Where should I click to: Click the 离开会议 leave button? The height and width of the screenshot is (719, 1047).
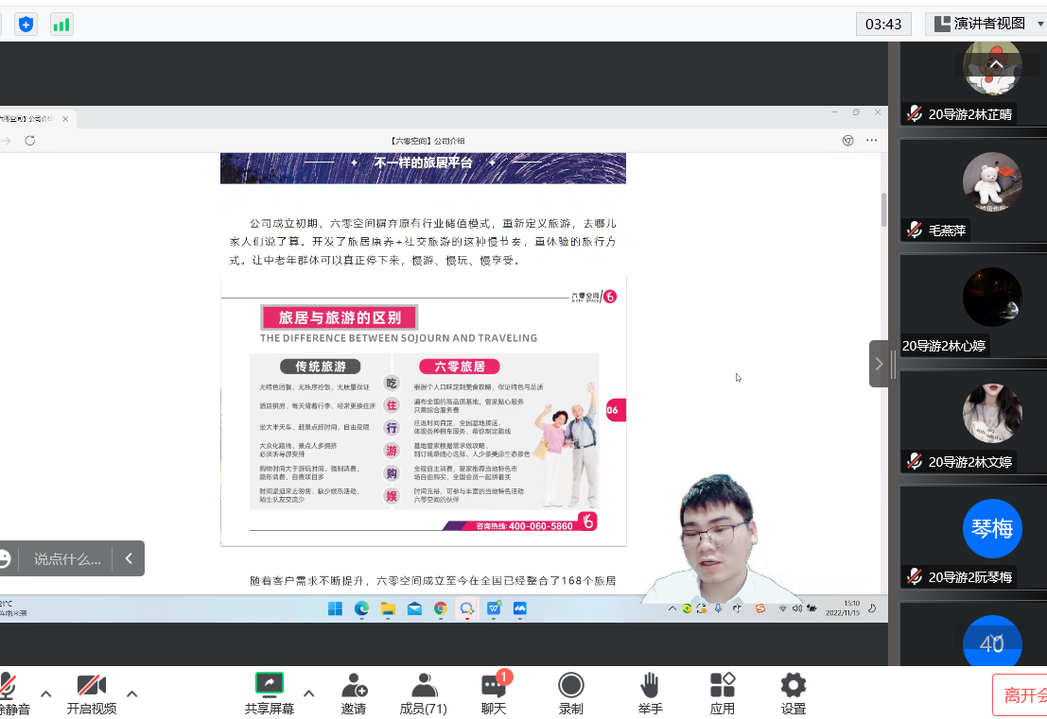[x=1021, y=695]
